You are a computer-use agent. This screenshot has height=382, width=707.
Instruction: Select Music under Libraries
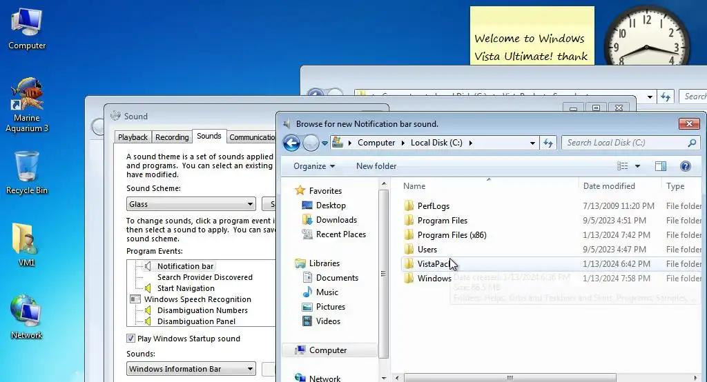pyautogui.click(x=320, y=292)
